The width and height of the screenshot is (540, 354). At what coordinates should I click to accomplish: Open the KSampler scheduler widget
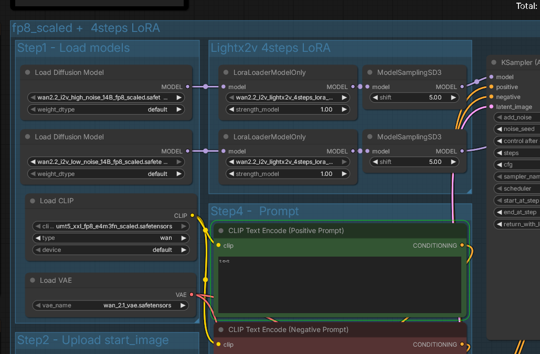click(517, 189)
